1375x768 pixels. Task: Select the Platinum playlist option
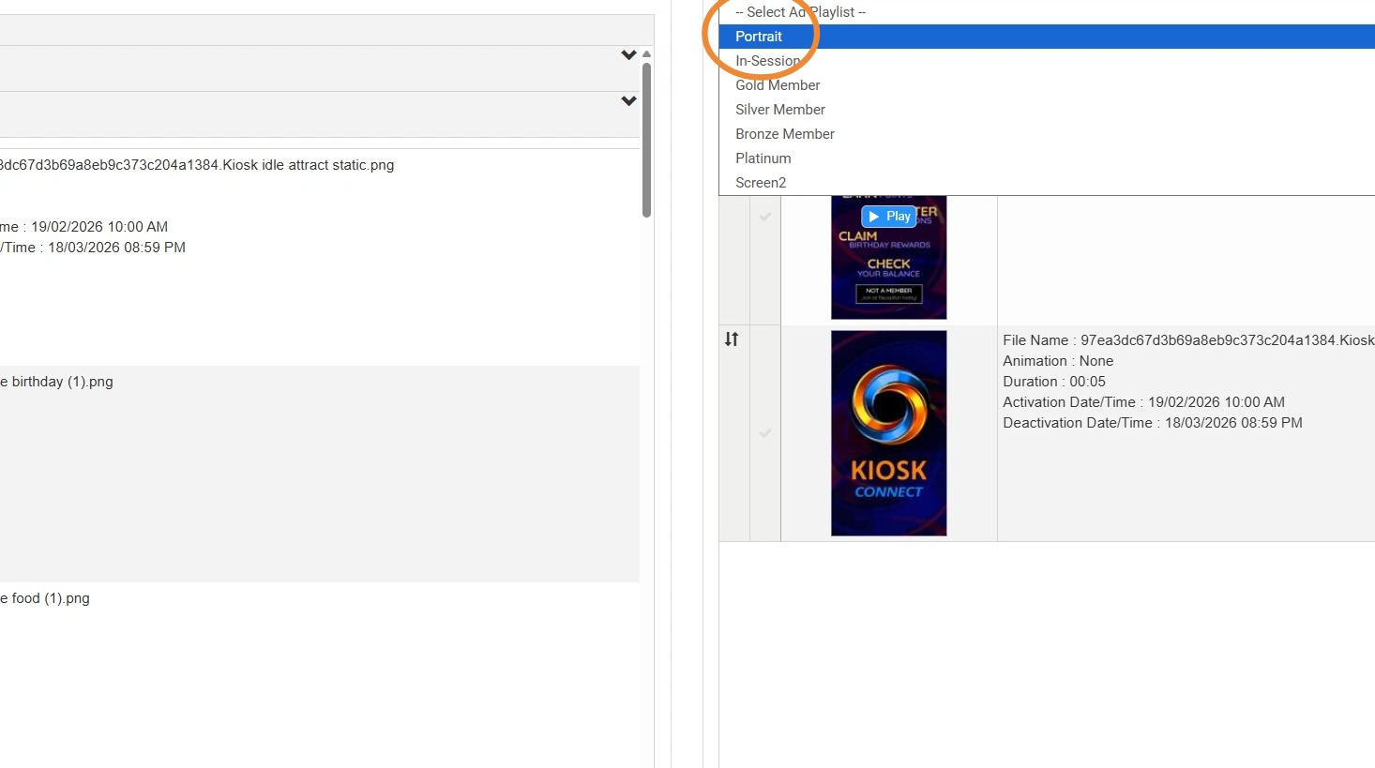tap(1047, 158)
